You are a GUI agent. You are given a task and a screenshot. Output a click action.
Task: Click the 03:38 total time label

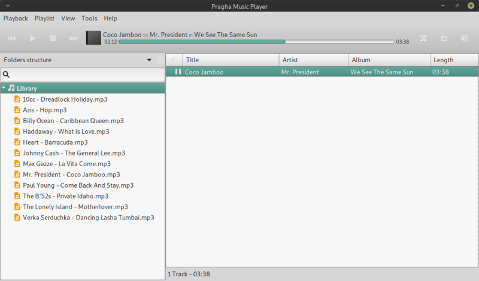click(x=402, y=42)
